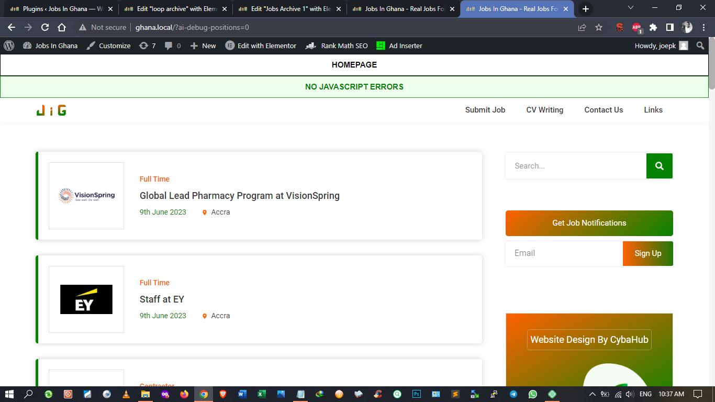Choose Edit with Elementor
Screen dimensions: 715x402
261,46
